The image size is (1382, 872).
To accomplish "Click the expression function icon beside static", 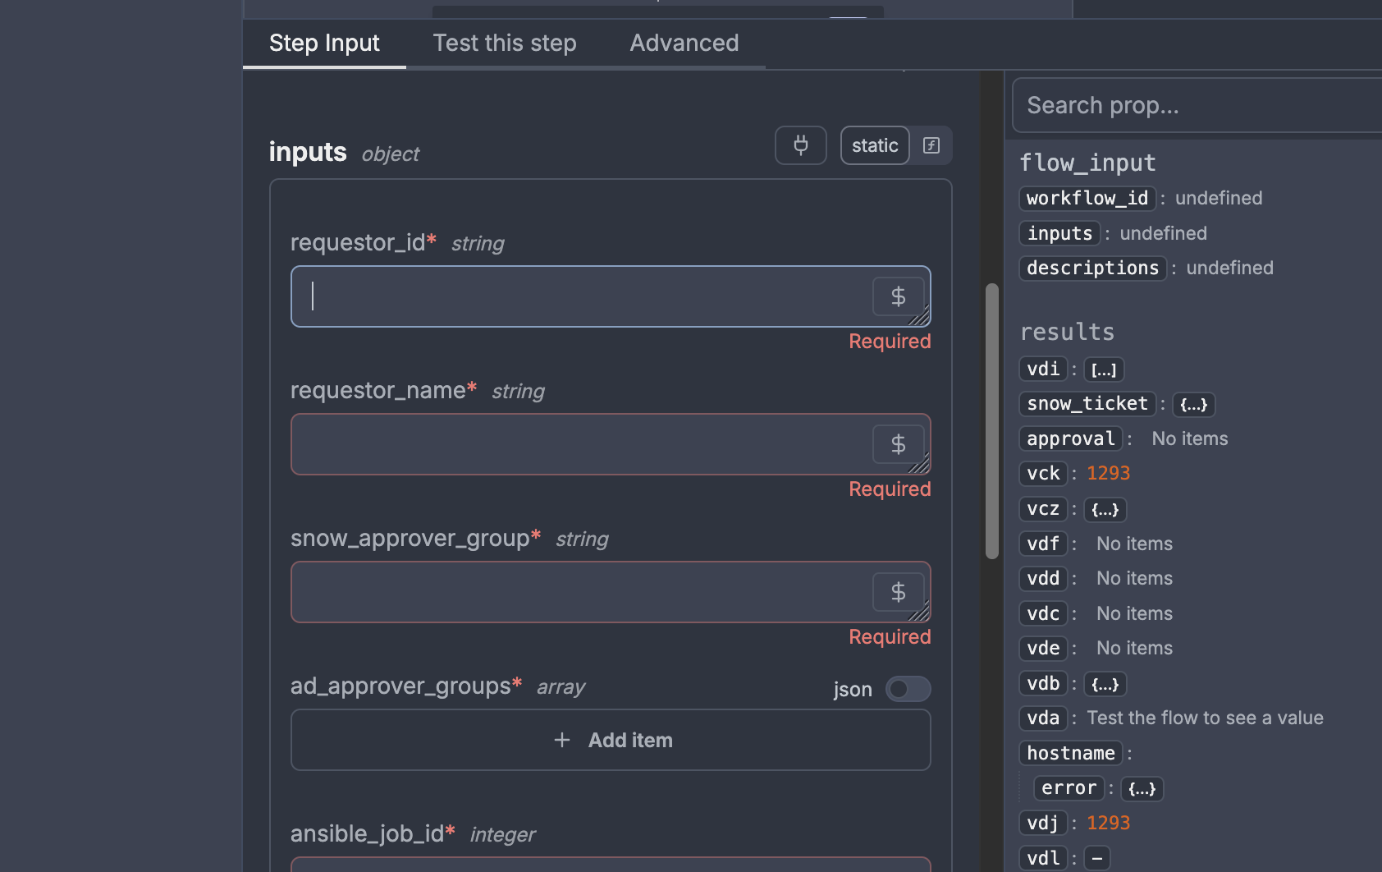I will (x=931, y=145).
